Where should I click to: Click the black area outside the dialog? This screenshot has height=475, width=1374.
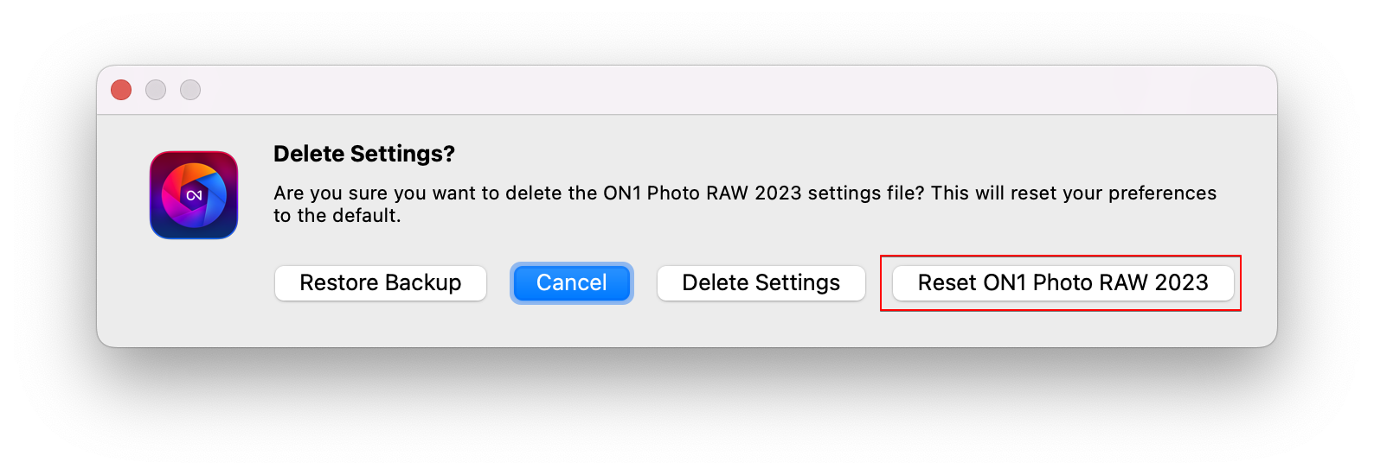click(x=692, y=415)
